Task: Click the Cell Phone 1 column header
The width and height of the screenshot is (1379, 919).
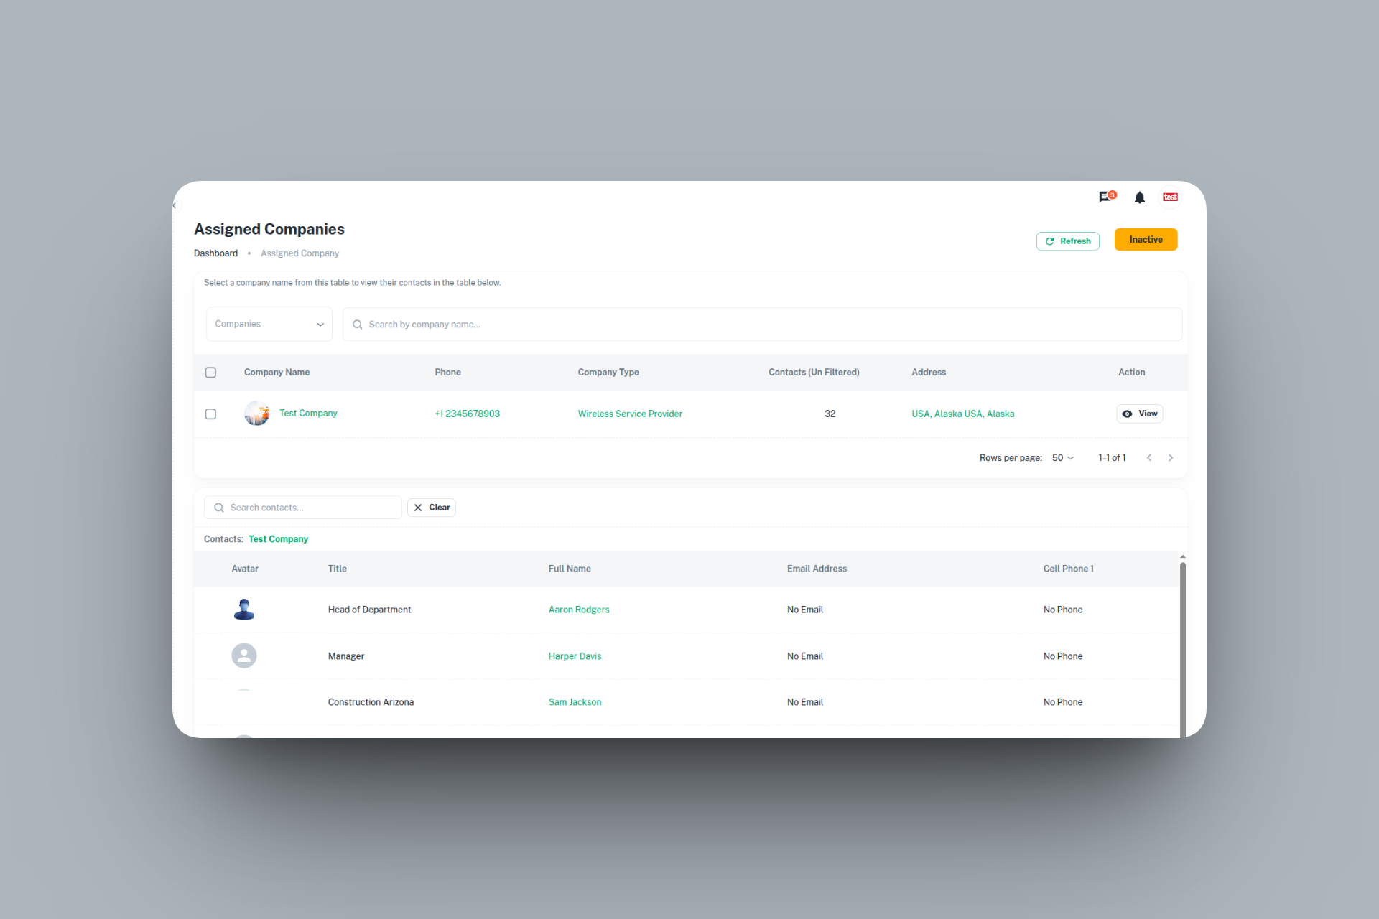Action: pos(1068,569)
